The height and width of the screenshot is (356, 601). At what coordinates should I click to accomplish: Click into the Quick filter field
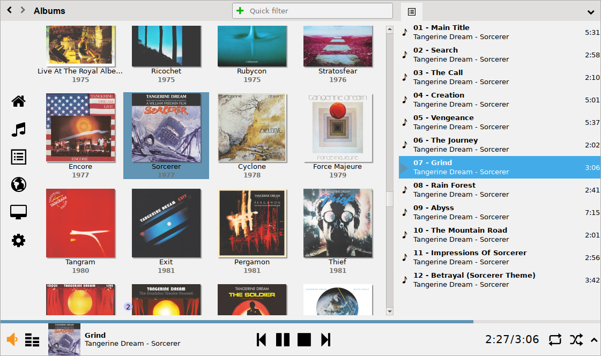pyautogui.click(x=313, y=11)
